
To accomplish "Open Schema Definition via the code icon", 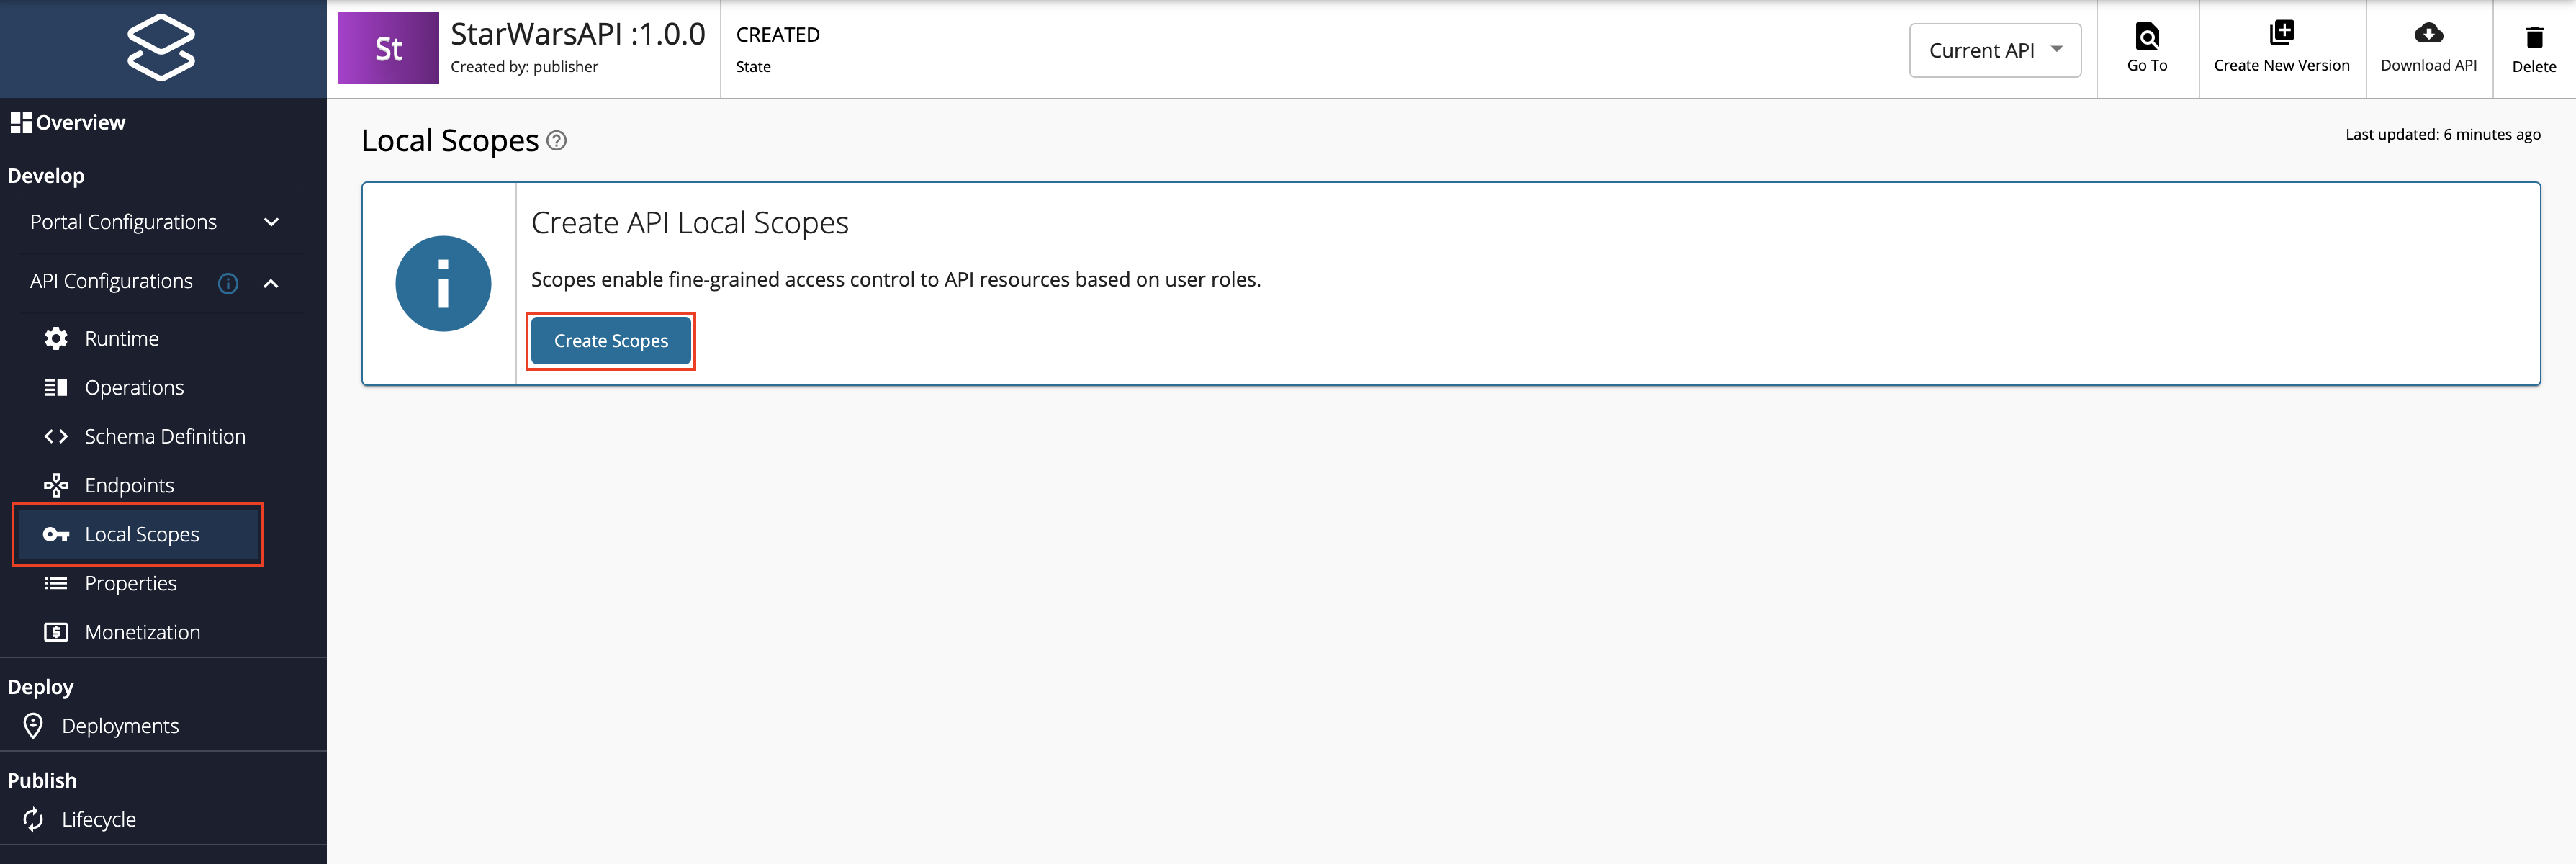I will pyautogui.click(x=55, y=436).
